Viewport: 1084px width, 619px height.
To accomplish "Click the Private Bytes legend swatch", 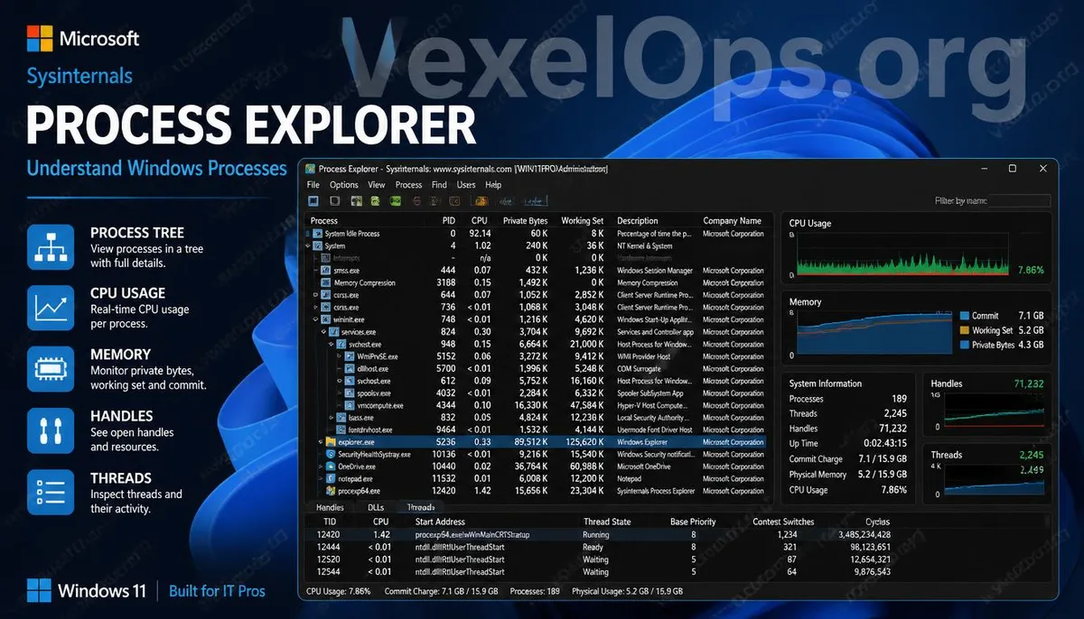I will [x=963, y=345].
